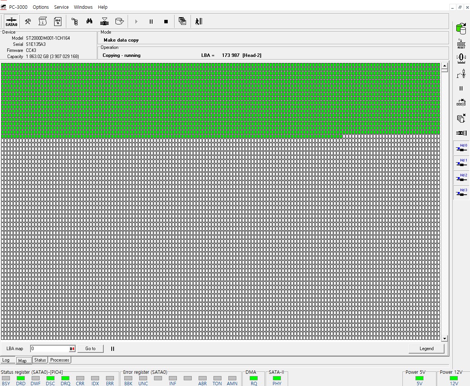Click the copy pages with X icon
The image size is (470, 386).
pyautogui.click(x=461, y=118)
